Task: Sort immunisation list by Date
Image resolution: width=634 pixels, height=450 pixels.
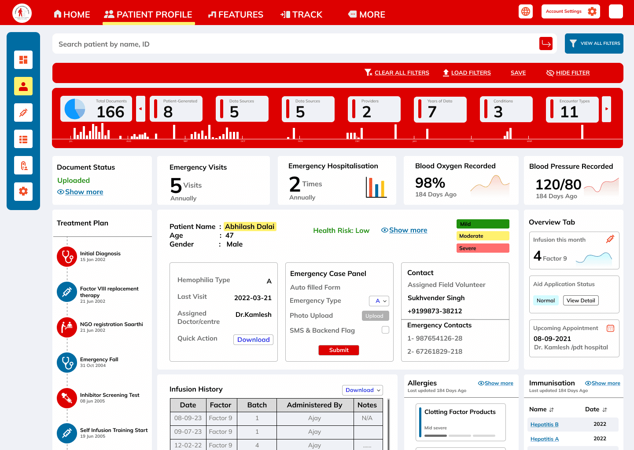Action: pyautogui.click(x=605, y=410)
